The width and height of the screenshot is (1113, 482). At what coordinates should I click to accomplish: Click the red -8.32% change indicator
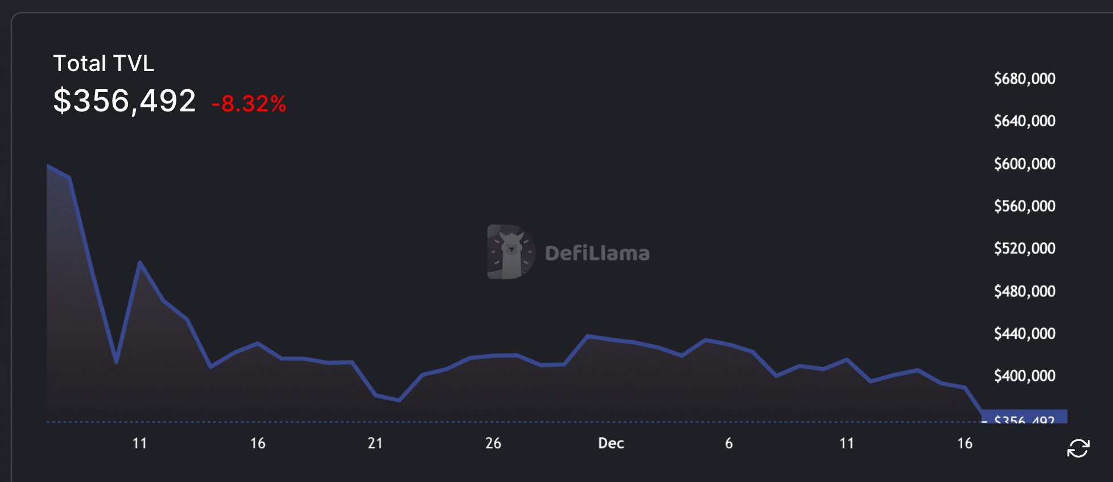[x=249, y=104]
